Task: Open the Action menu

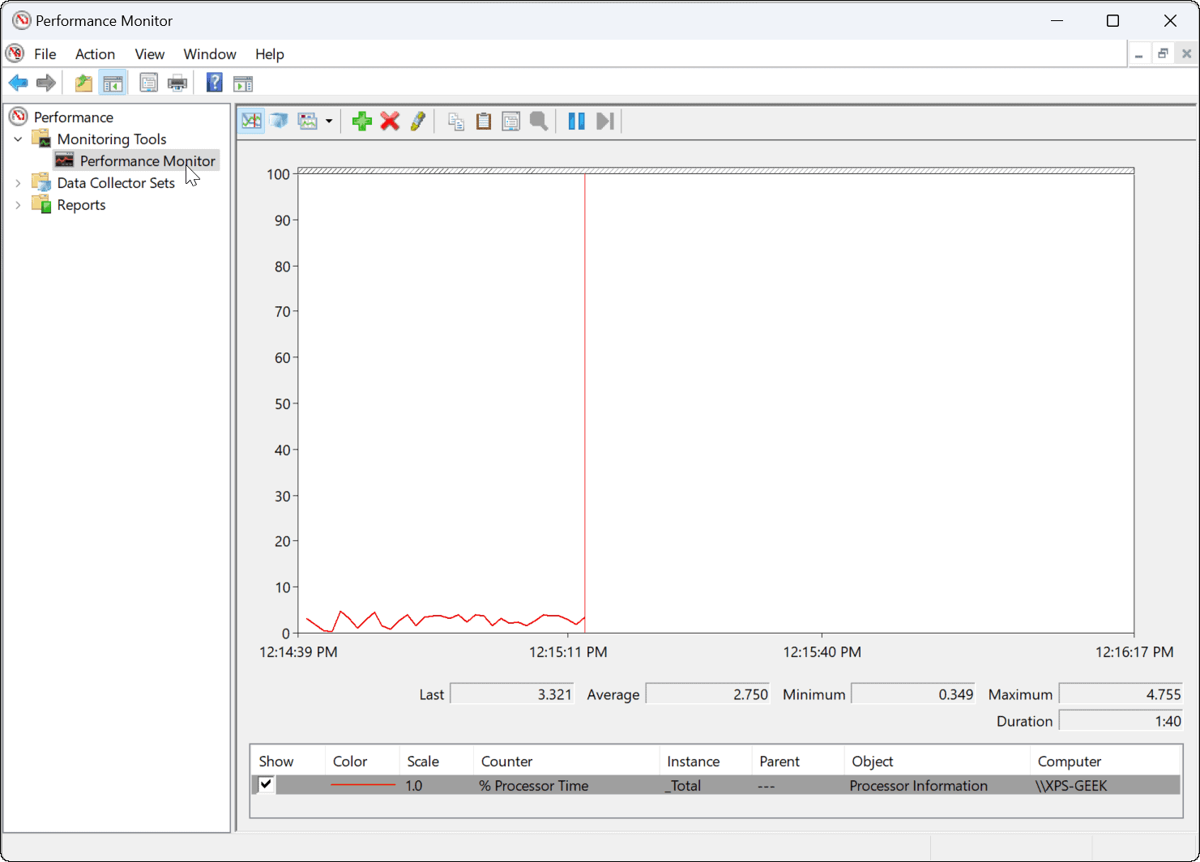Action: pyautogui.click(x=95, y=53)
